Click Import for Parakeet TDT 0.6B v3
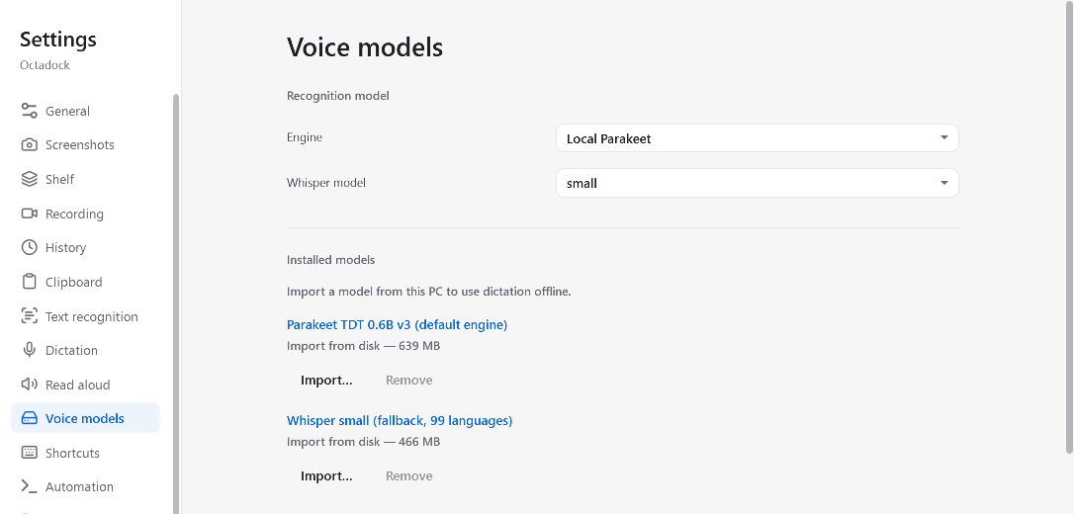 click(x=326, y=380)
